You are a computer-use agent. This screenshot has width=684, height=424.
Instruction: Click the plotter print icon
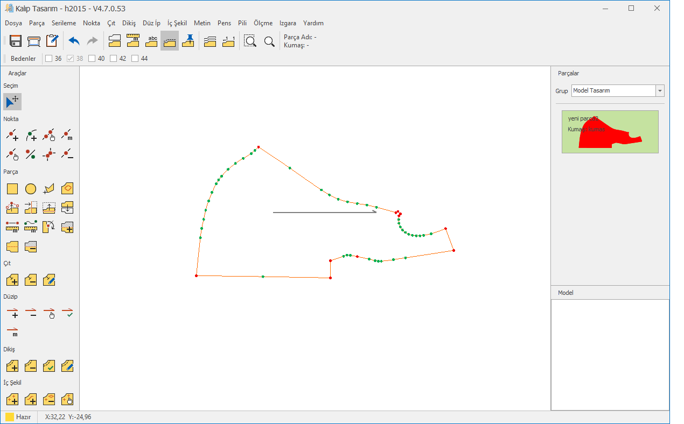(x=34, y=41)
